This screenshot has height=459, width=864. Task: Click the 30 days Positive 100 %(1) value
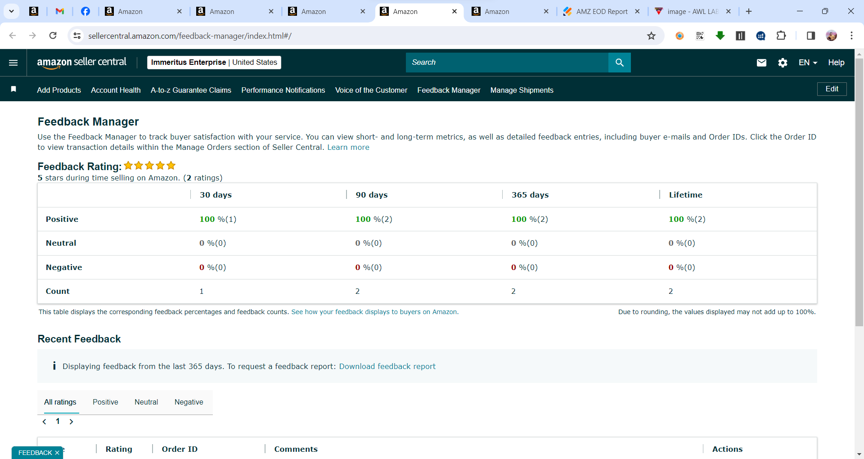(218, 219)
